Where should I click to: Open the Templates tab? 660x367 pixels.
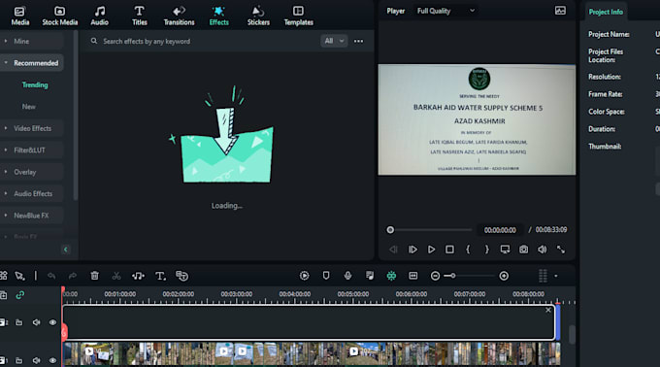pos(298,16)
